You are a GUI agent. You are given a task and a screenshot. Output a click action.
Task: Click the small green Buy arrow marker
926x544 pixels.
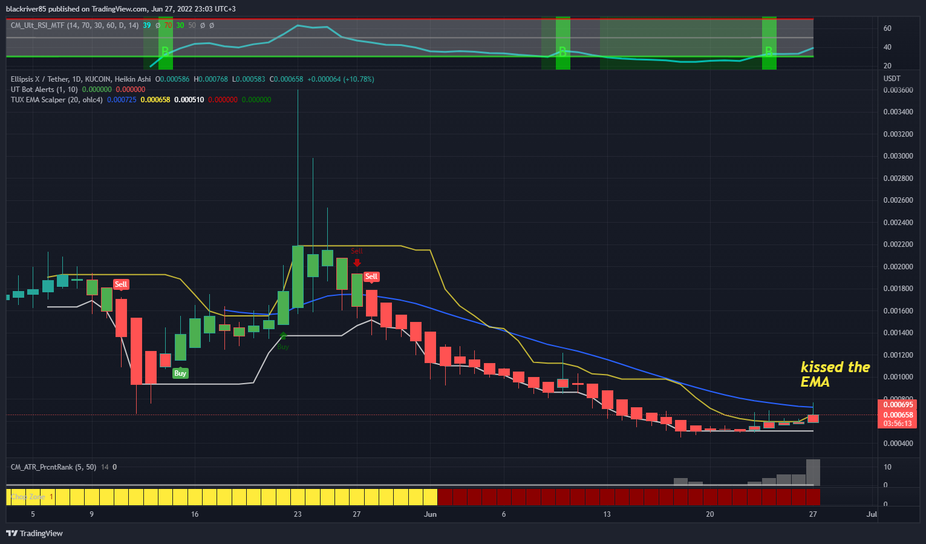[x=283, y=335]
